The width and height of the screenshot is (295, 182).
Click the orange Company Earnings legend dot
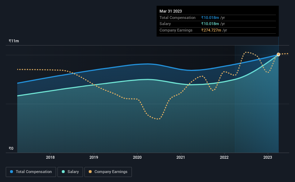90,172
